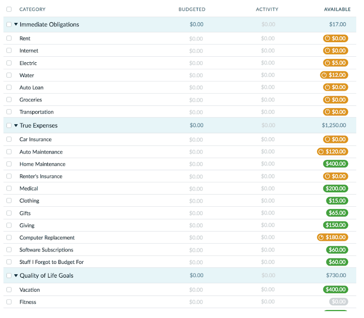Click the AVAILABLE column header
Screen dimensions: 364x318
pos(337,9)
